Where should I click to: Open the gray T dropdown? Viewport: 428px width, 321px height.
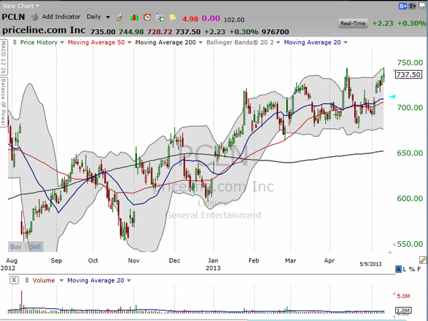coord(412,6)
